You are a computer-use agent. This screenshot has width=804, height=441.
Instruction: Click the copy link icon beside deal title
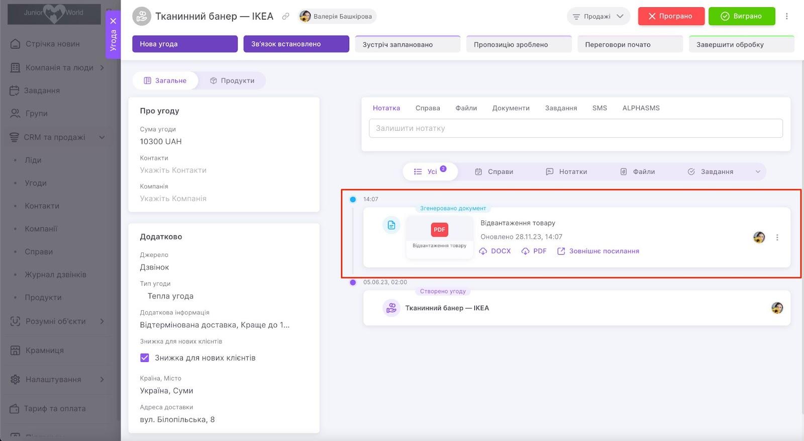[x=285, y=17]
